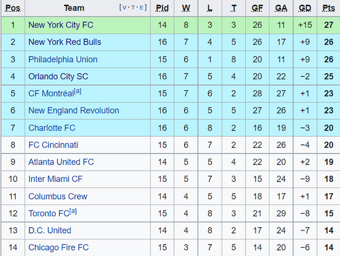The height and width of the screenshot is (256, 340).
Task: Click the Columbus Crew link
Action: pyautogui.click(x=57, y=196)
